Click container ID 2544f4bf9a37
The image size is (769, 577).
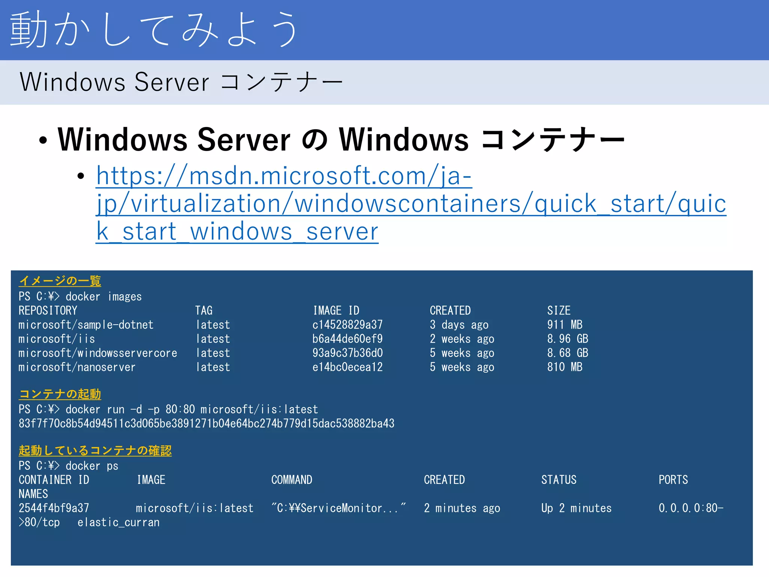[54, 508]
